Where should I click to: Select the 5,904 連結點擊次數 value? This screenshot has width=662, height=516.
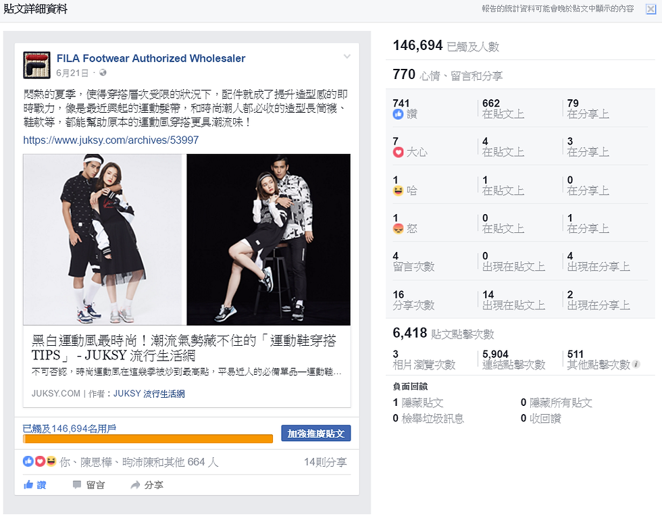514,359
